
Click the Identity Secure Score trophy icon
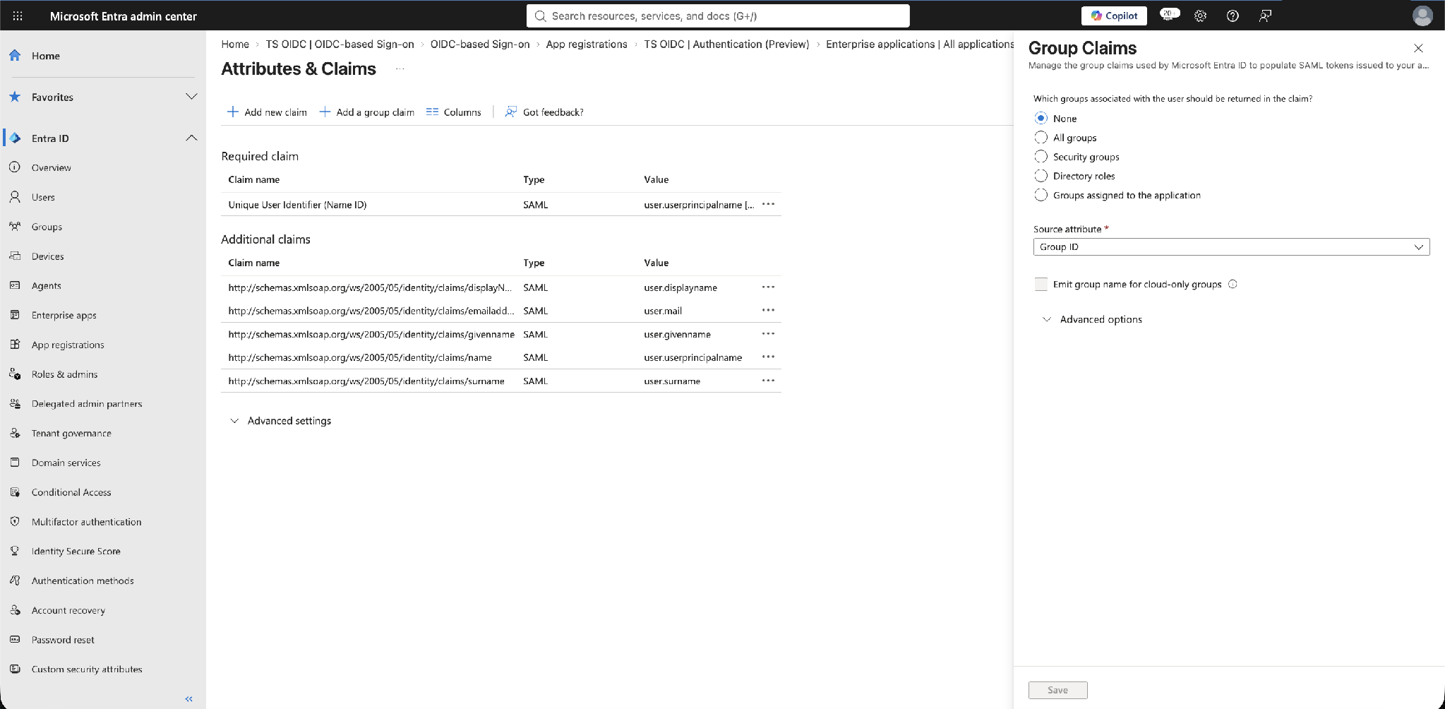coord(15,551)
